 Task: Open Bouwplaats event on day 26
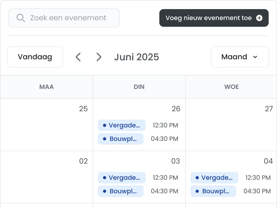click(121, 139)
